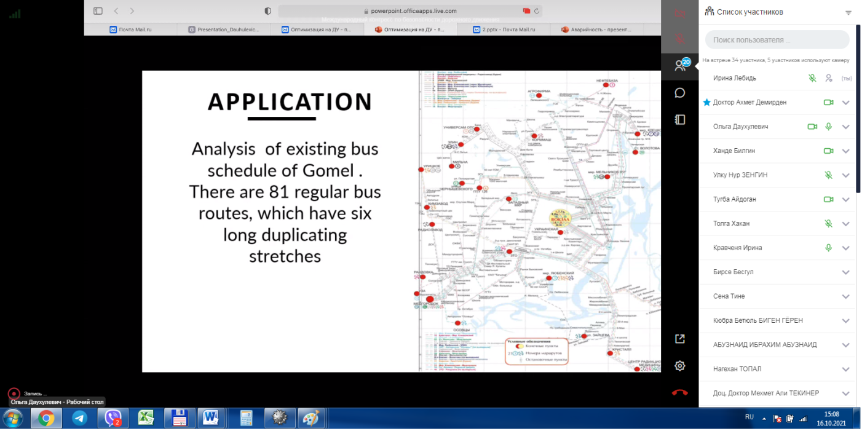Image resolution: width=862 pixels, height=431 pixels.
Task: Open the meeting chat bubble icon
Action: pos(679,93)
